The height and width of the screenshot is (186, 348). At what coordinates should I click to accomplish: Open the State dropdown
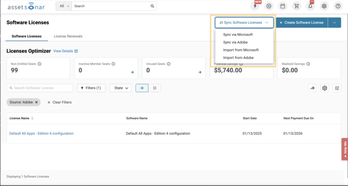(121, 88)
